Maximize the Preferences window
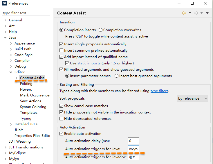This screenshot has width=213, height=164. [x=192, y=3]
